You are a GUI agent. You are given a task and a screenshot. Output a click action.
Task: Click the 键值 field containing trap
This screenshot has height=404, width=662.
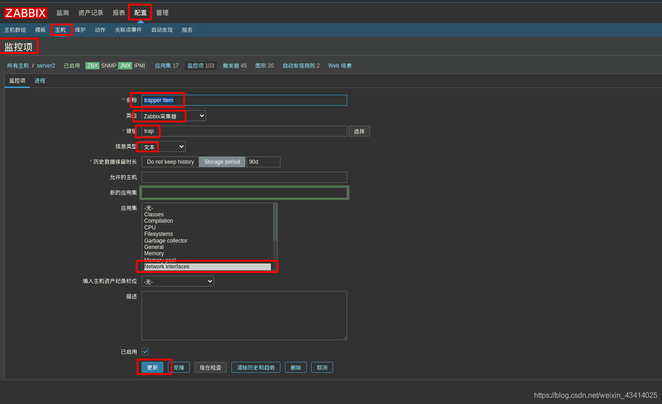click(244, 131)
